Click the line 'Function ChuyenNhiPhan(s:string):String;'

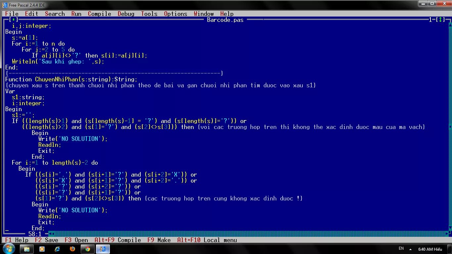tap(71, 79)
